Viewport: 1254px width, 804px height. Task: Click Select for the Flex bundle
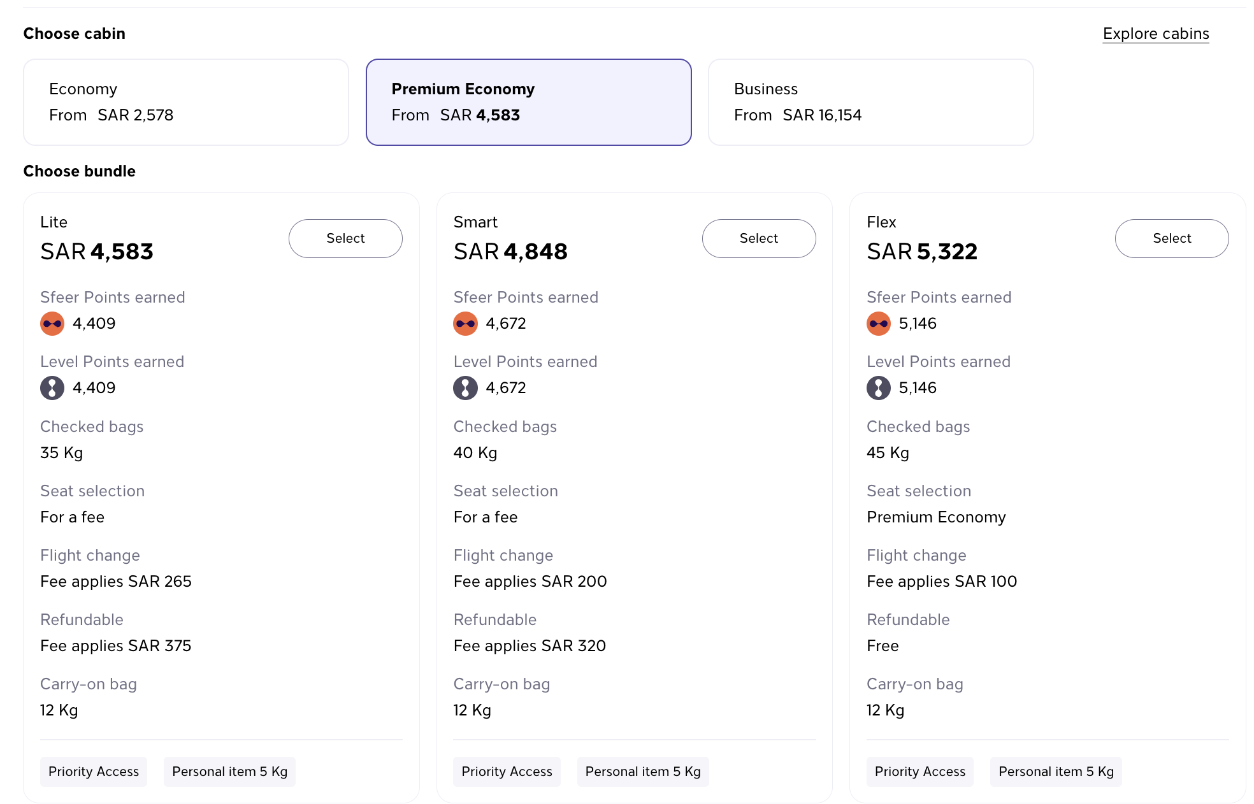(x=1172, y=238)
